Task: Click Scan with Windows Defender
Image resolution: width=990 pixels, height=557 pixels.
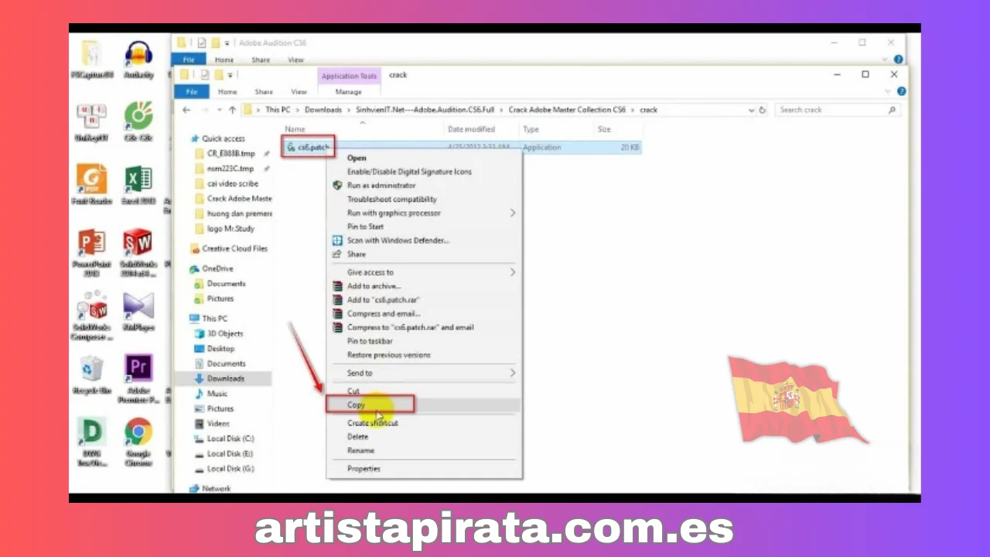Action: point(398,241)
